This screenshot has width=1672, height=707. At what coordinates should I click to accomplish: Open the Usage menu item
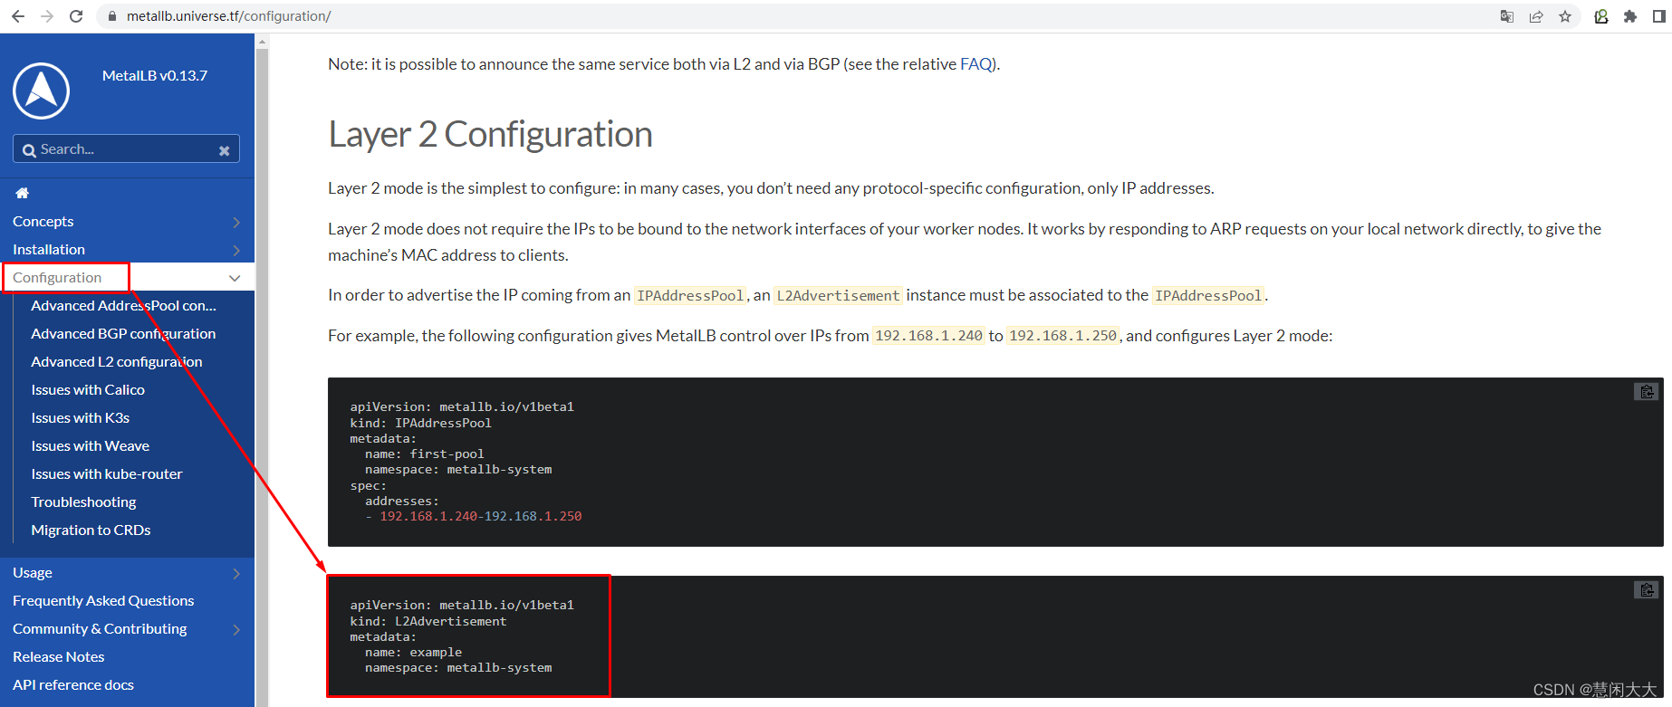coord(33,573)
